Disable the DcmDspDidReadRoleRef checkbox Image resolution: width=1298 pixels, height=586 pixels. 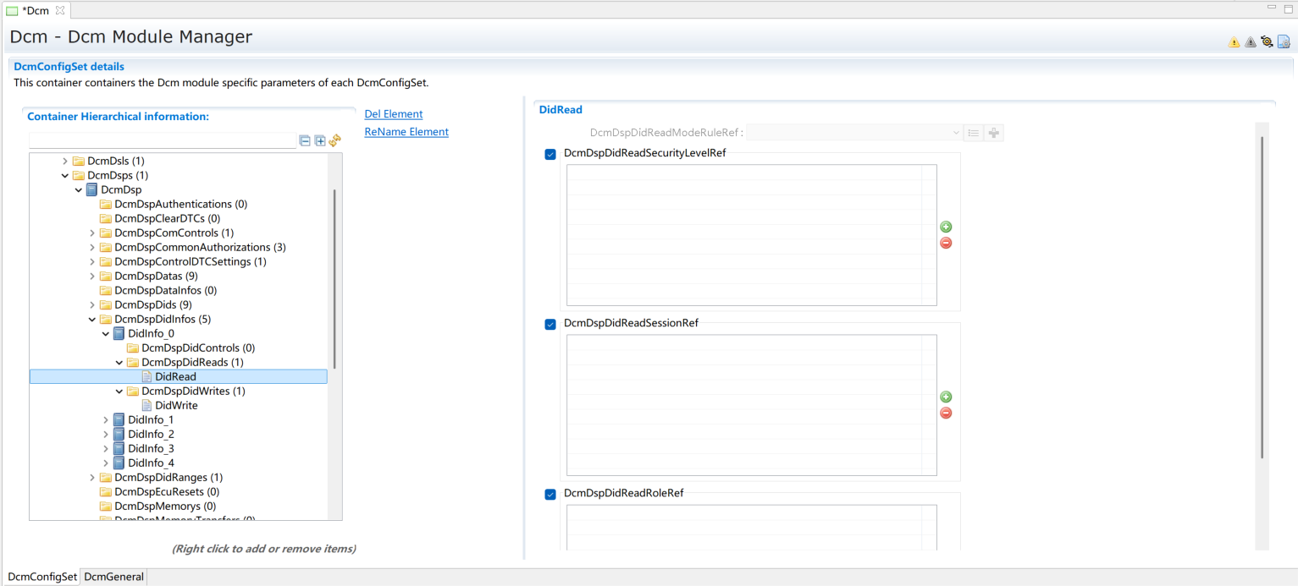pos(550,494)
